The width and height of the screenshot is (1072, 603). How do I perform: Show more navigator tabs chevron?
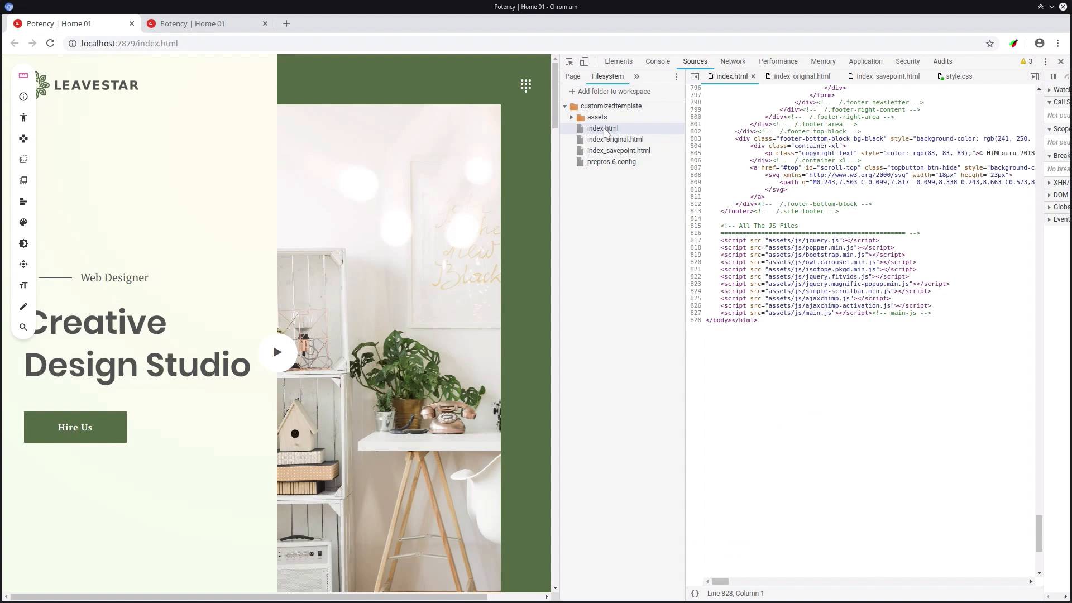636,76
